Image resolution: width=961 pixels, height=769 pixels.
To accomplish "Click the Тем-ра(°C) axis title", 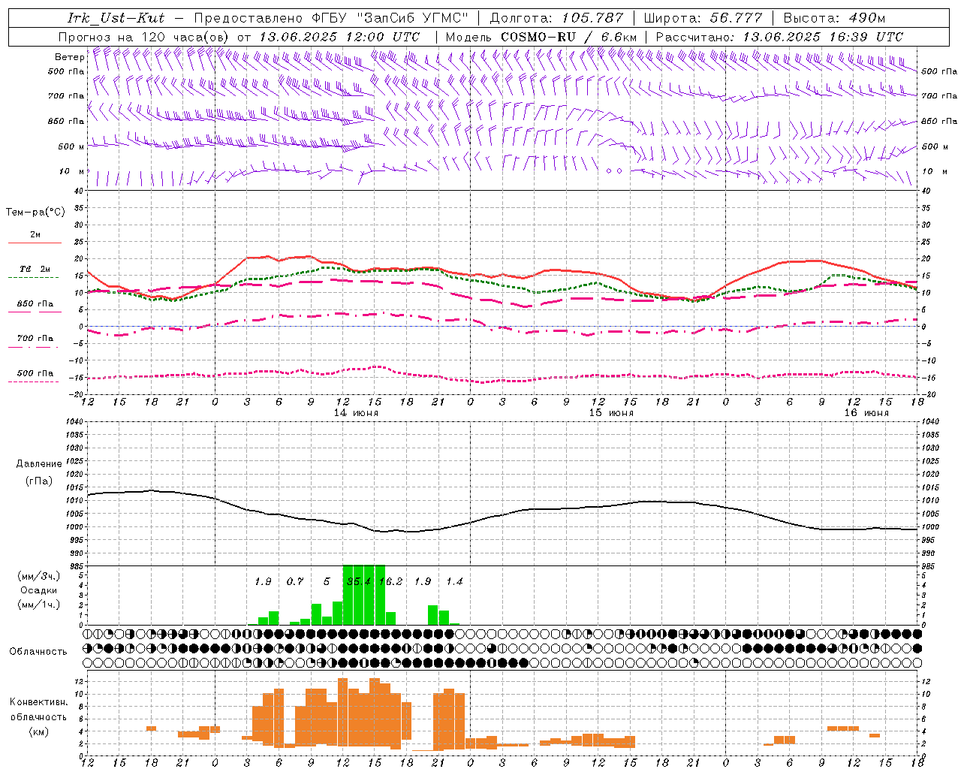I will point(35,213).
